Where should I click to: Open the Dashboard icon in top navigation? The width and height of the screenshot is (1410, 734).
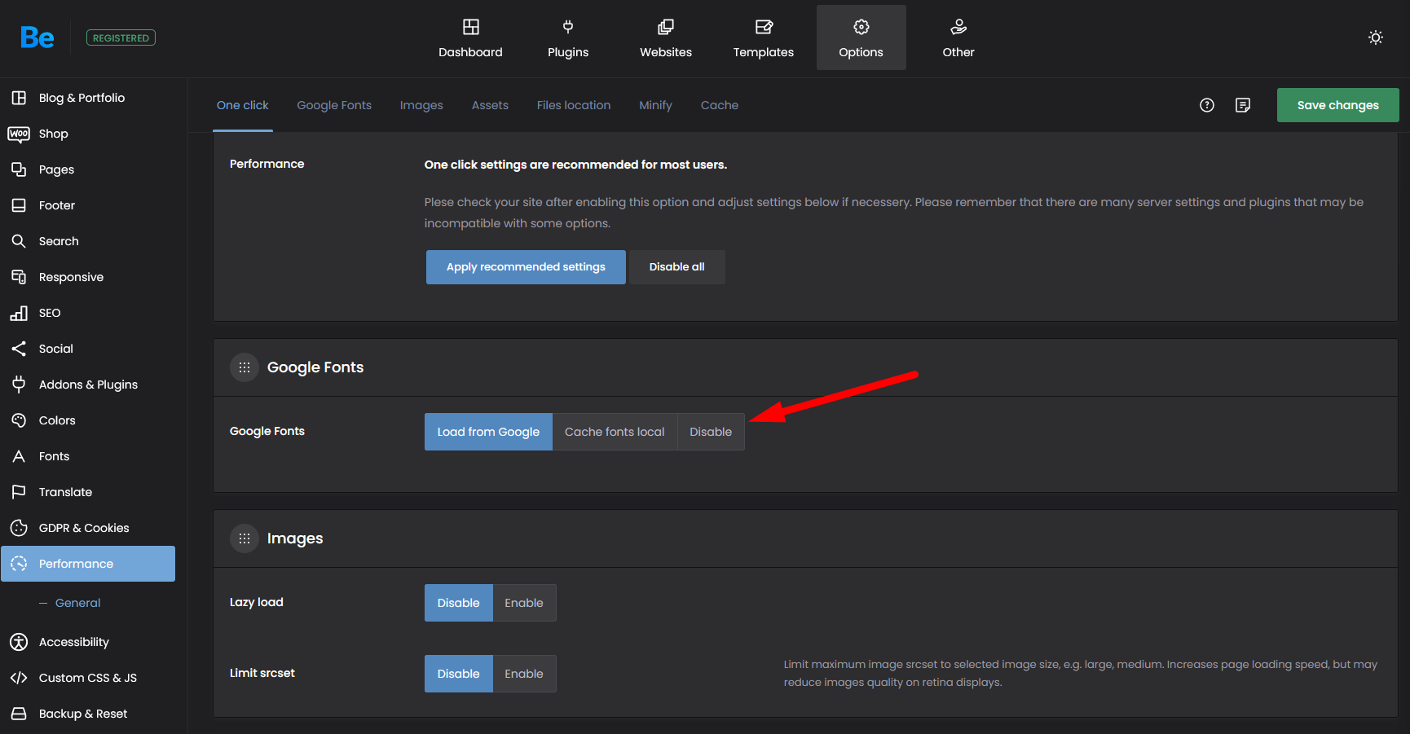(x=471, y=27)
